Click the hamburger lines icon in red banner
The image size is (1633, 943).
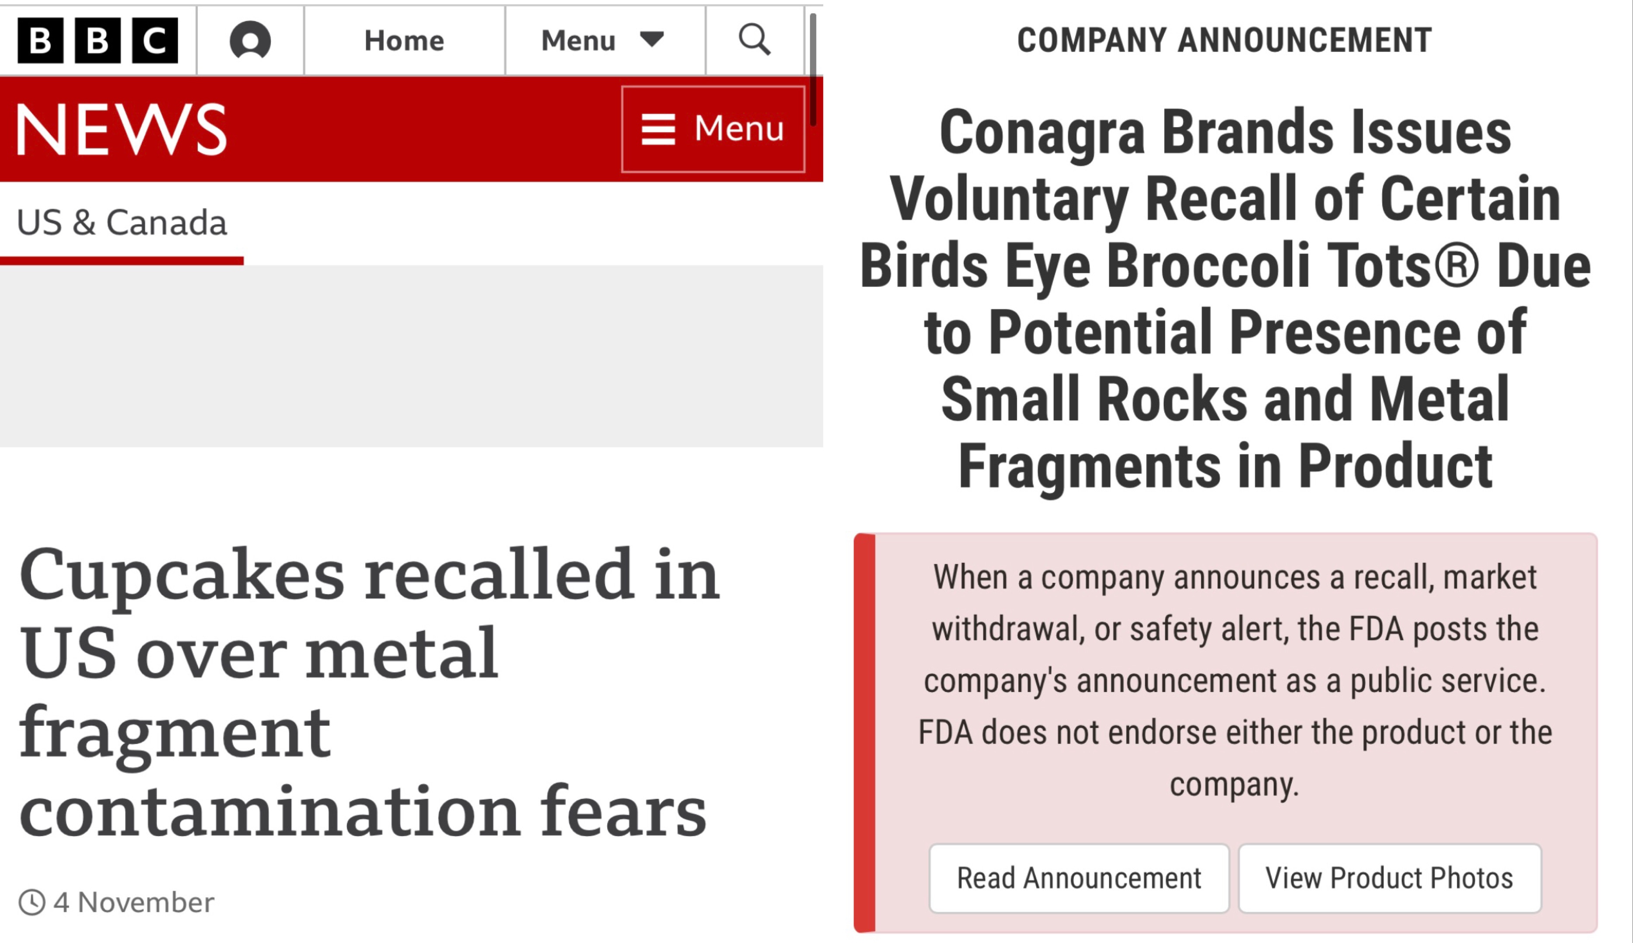(x=658, y=129)
